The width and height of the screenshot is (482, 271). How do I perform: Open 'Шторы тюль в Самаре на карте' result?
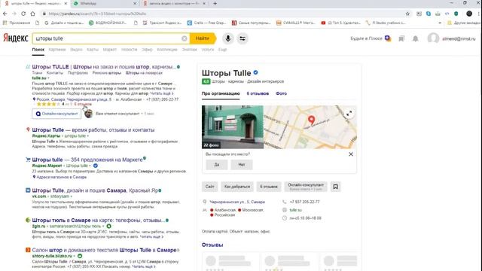pos(99,221)
